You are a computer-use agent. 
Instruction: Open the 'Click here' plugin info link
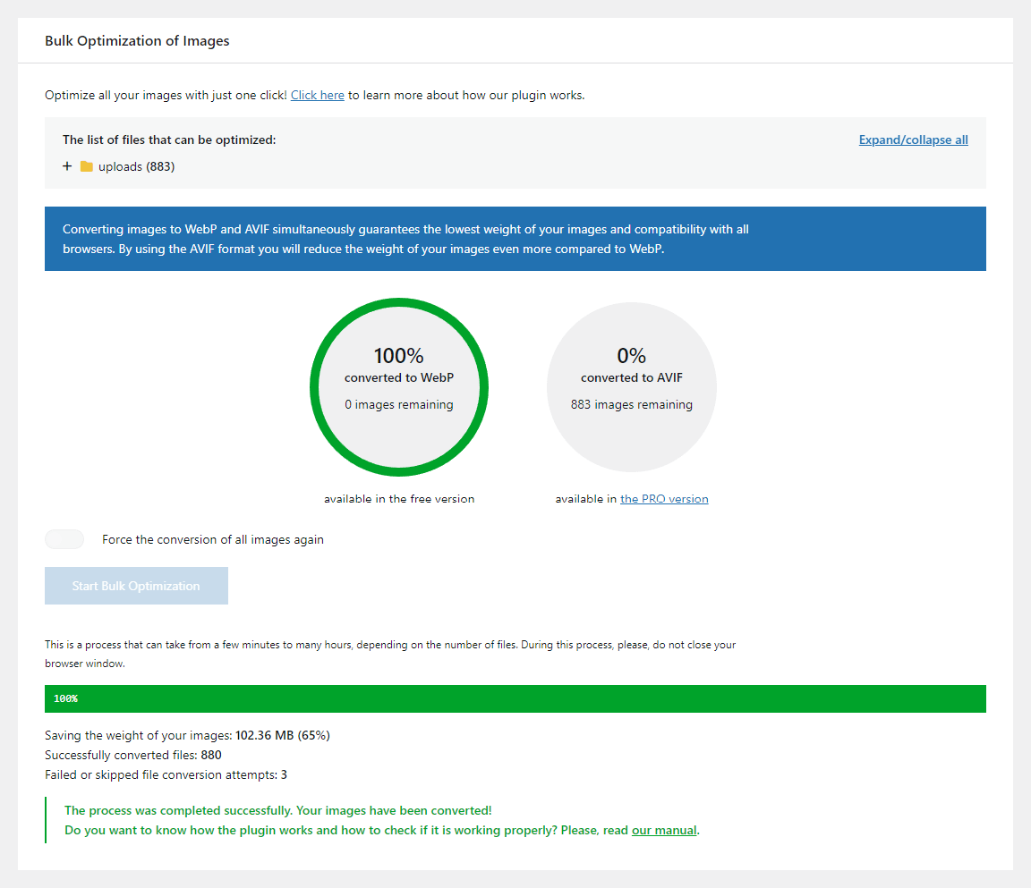point(317,95)
